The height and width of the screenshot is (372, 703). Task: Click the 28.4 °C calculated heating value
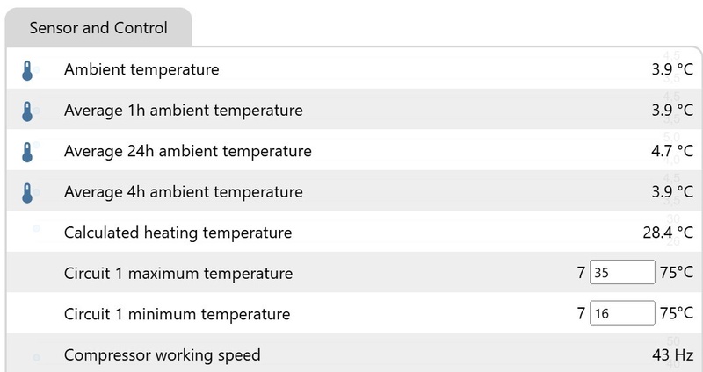click(x=668, y=232)
